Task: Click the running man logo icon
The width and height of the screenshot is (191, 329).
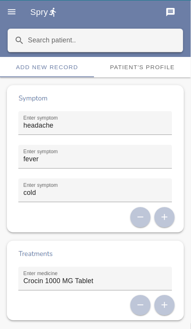Action: click(53, 12)
